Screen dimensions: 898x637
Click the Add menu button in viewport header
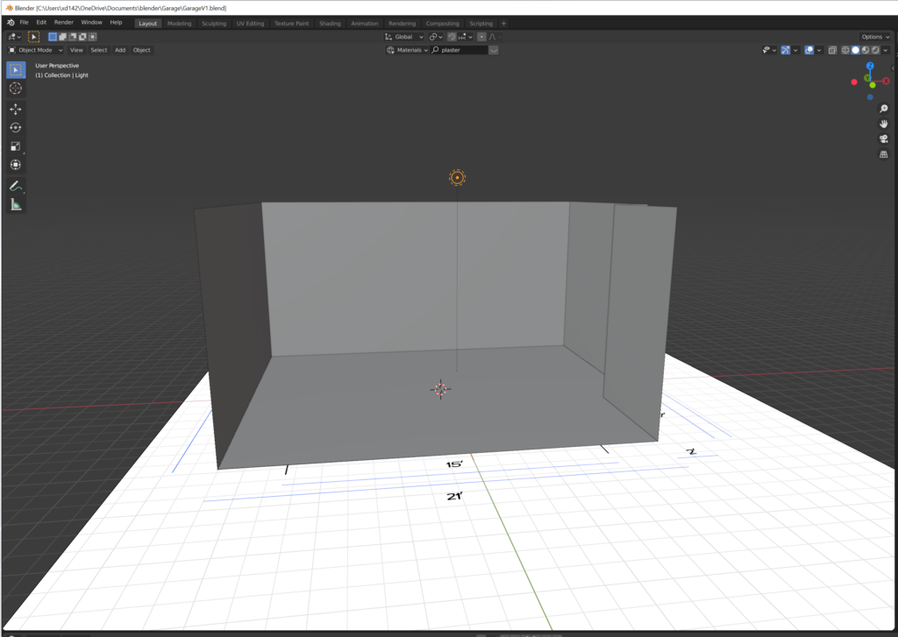tap(120, 50)
